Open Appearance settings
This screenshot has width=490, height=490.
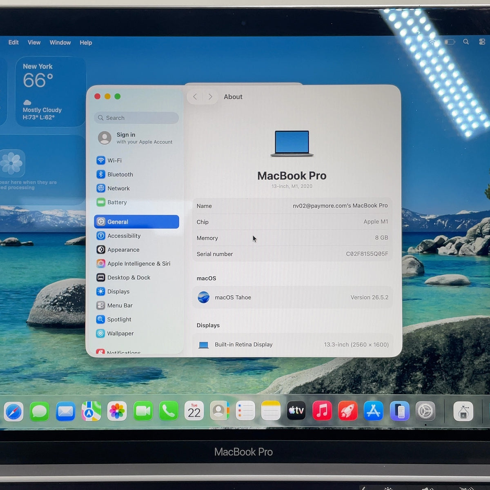[x=136, y=249]
